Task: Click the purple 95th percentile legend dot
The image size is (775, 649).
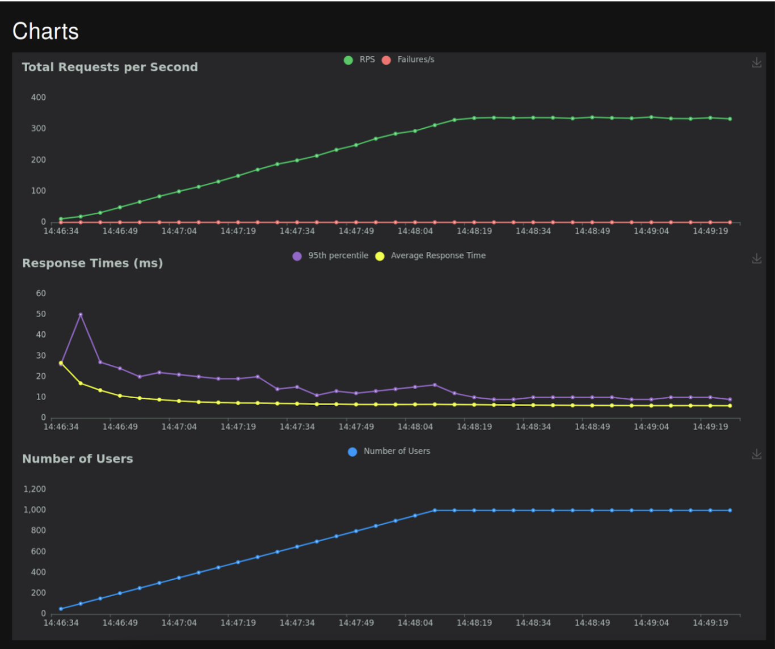Action: pyautogui.click(x=297, y=256)
